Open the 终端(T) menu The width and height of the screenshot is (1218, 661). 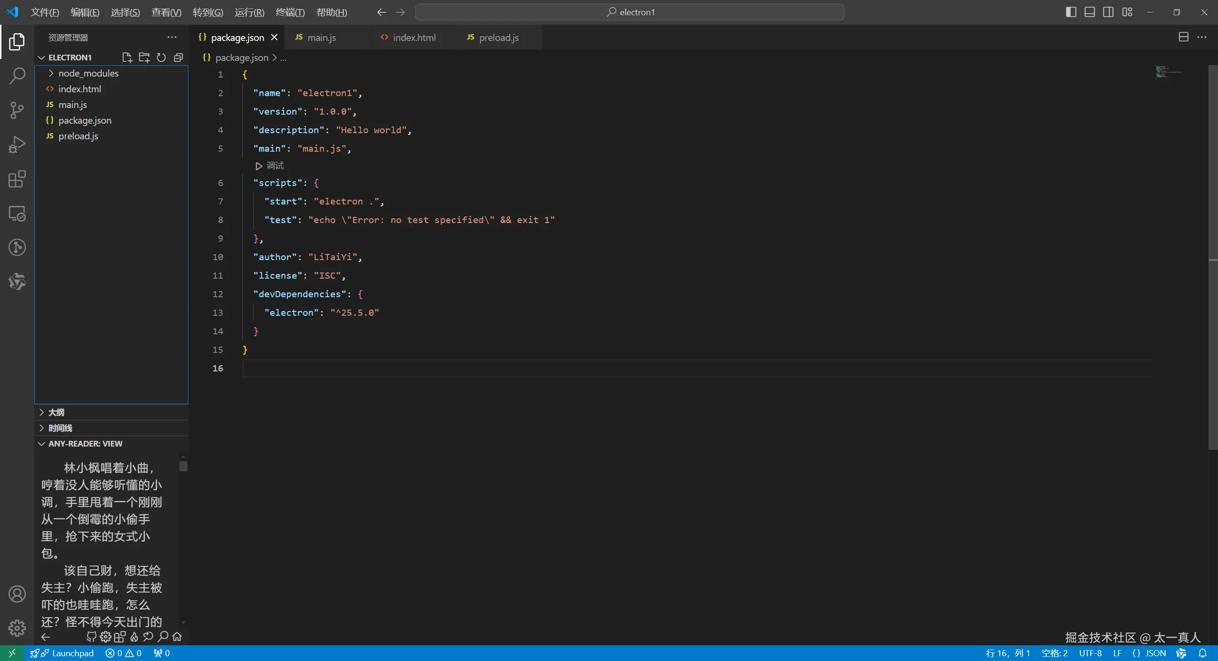point(290,12)
